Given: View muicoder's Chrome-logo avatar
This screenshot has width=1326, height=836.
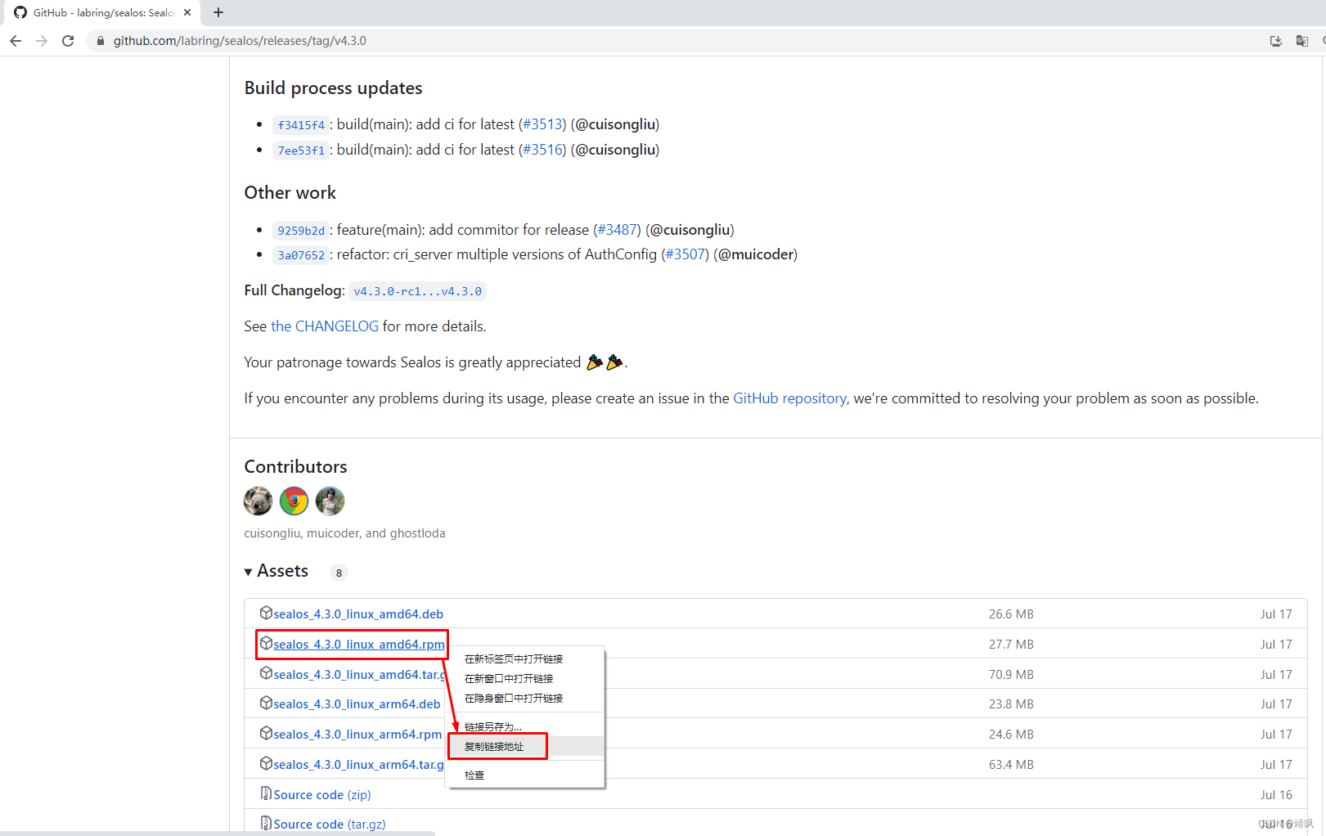Looking at the screenshot, I should point(294,501).
